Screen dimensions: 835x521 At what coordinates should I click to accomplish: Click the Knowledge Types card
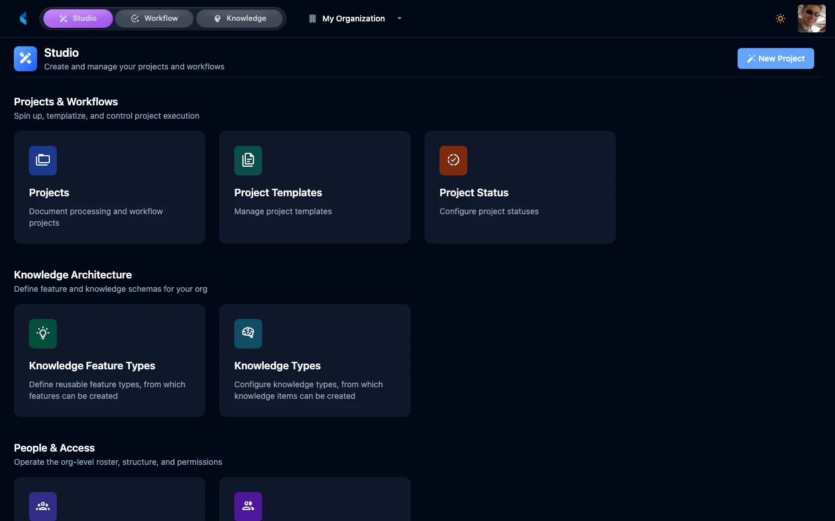(x=314, y=360)
